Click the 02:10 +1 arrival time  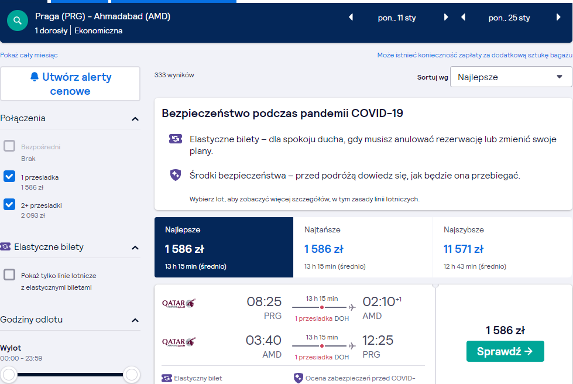[x=382, y=301]
